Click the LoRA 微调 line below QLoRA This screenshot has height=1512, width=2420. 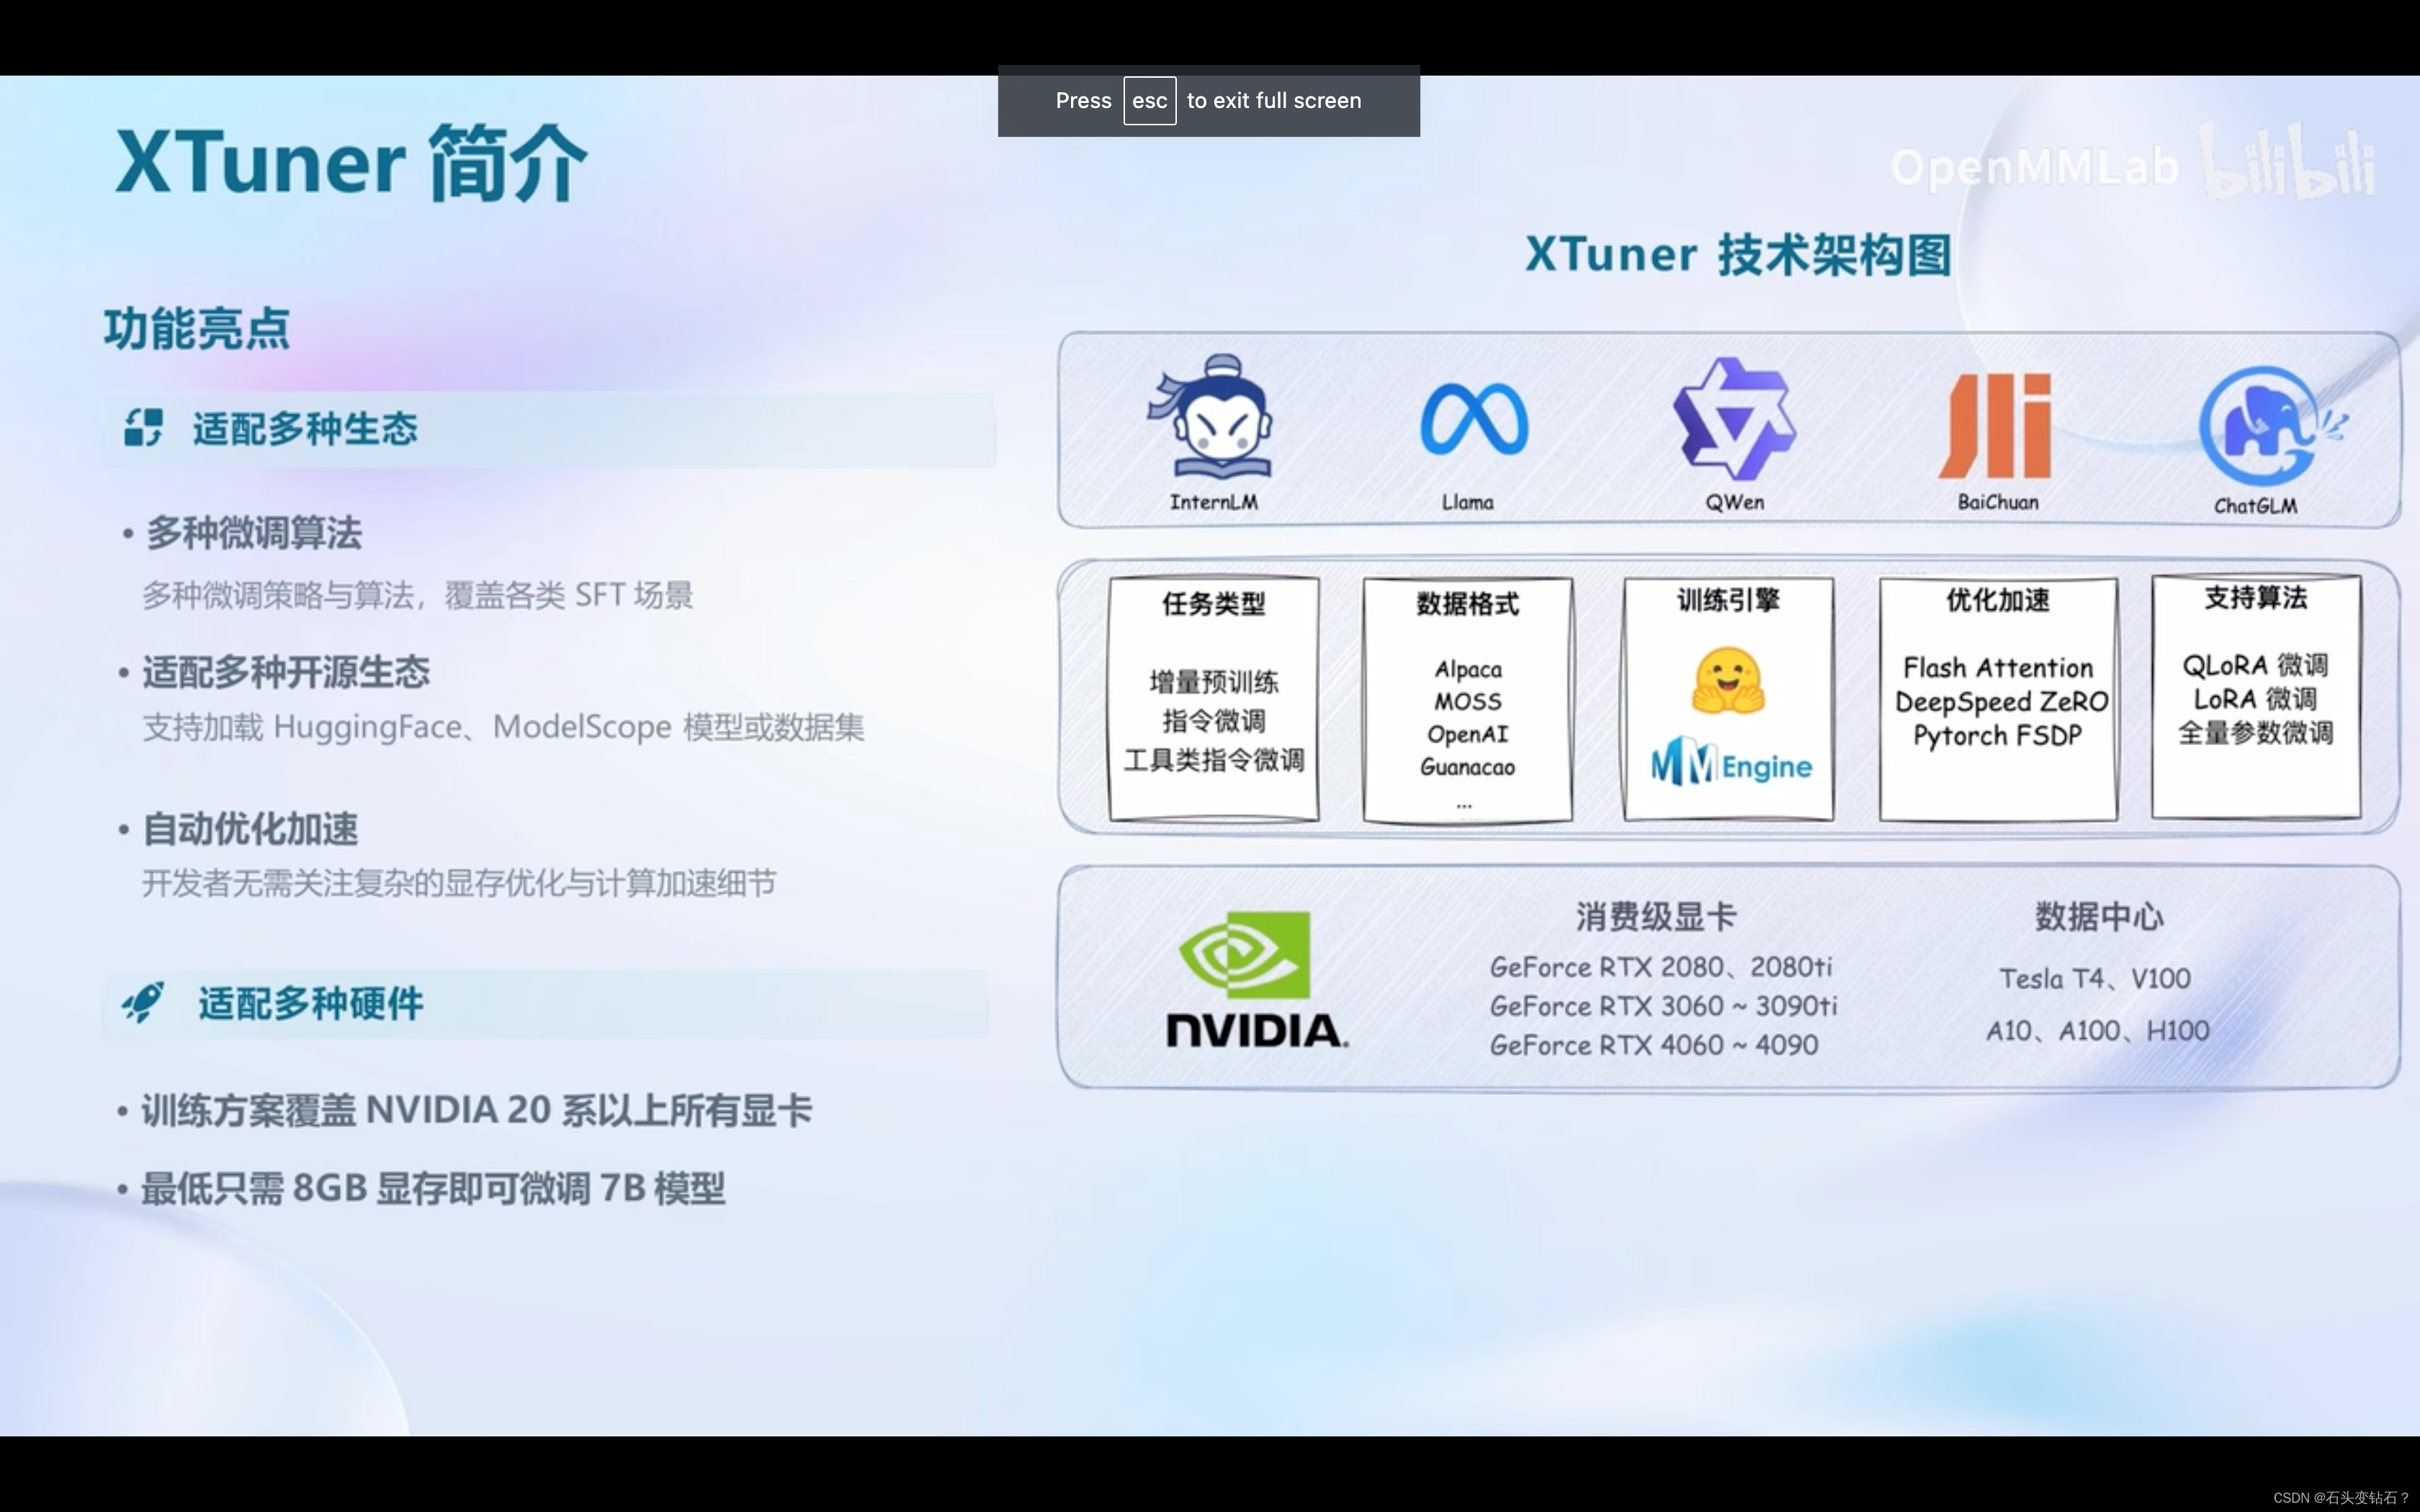click(2255, 699)
